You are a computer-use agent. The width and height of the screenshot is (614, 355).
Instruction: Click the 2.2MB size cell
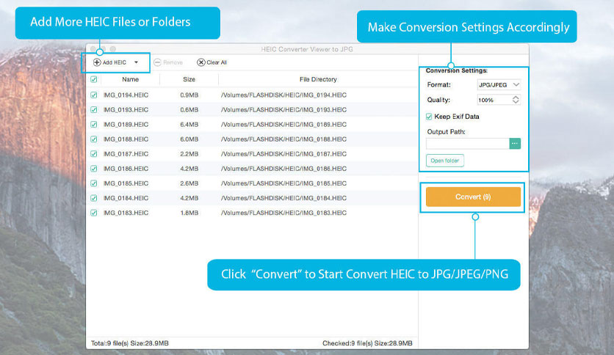coord(189,154)
